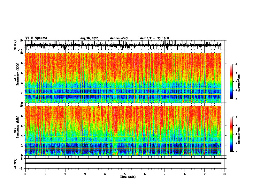Click the ch.3 panel "5" volt tick label

pyautogui.click(x=22, y=159)
